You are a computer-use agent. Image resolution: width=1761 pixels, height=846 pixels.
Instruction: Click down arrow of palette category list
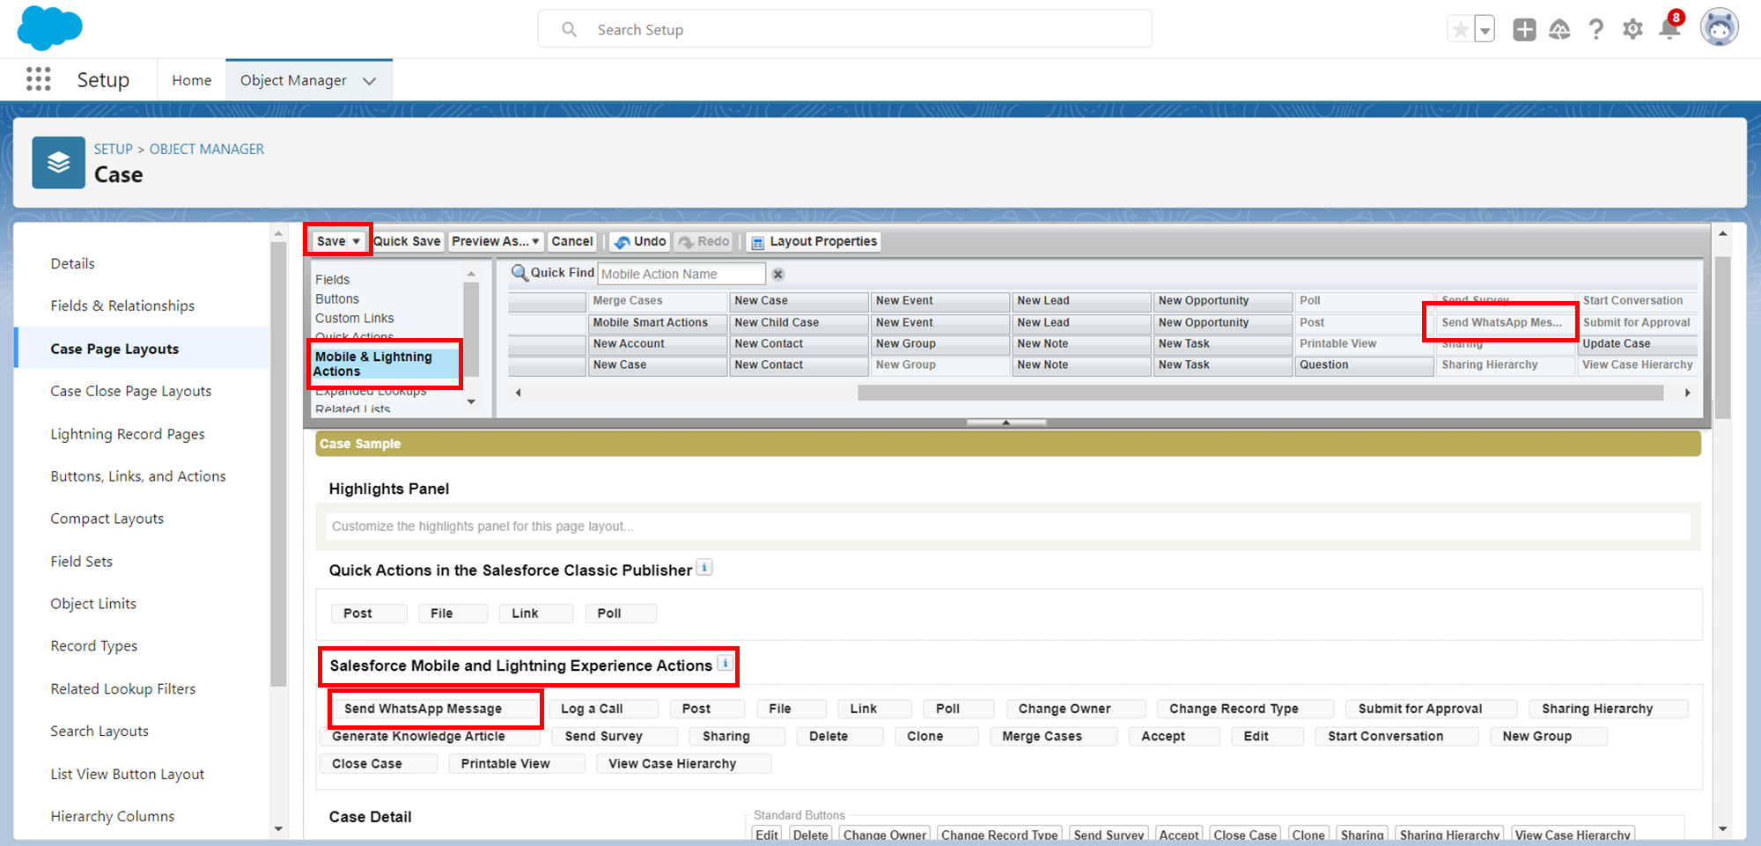tap(471, 402)
